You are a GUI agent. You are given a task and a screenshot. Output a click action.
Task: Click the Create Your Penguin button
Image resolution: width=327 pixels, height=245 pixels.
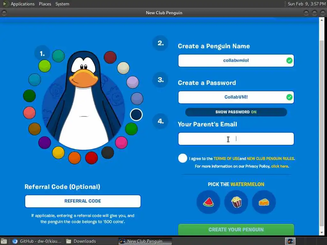[x=236, y=230]
